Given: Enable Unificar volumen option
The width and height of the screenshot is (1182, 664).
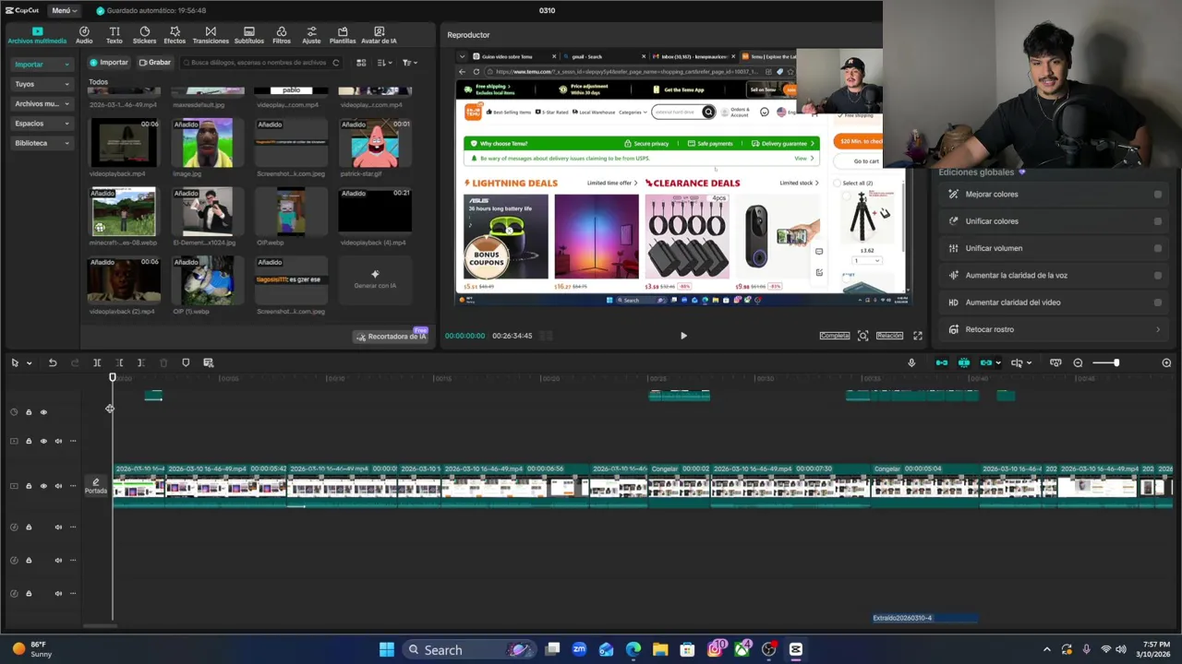Looking at the screenshot, I should coord(1157,248).
